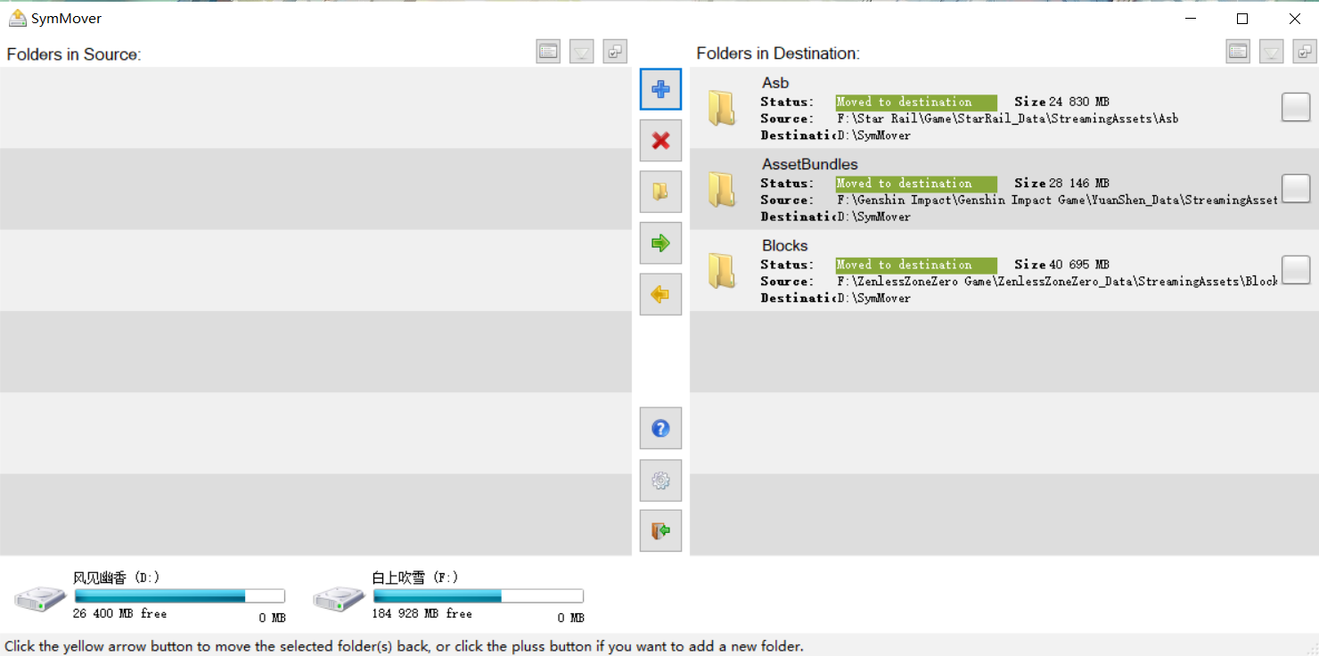
Task: Click the Star Rail source path
Action: [1007, 119]
